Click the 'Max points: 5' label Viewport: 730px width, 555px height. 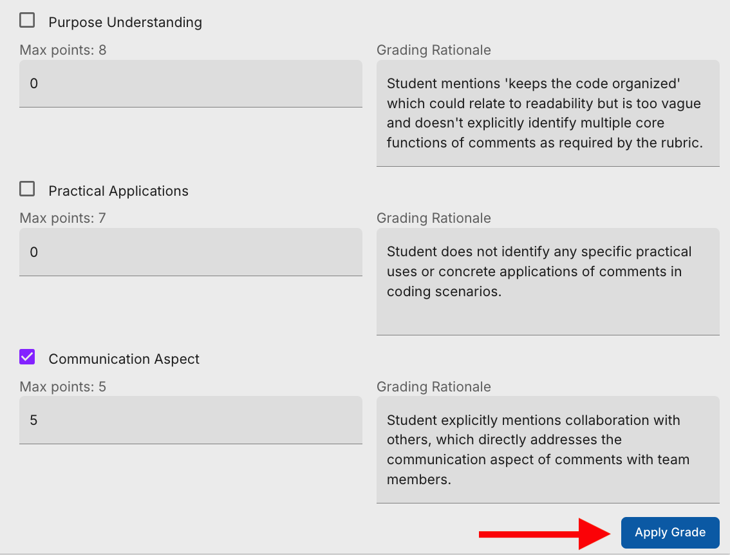tap(63, 387)
